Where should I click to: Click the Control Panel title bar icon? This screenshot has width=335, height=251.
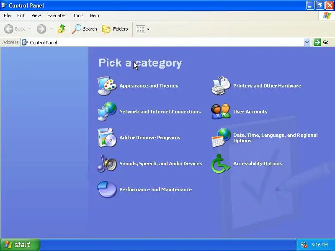click(4, 5)
